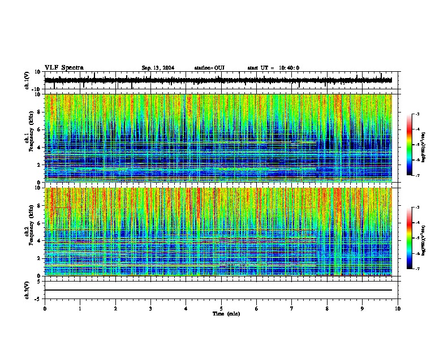Click the ch.1 "Frequency (kHz)" axis label
Image resolution: width=448 pixels, height=346 pixels.
coord(31,131)
